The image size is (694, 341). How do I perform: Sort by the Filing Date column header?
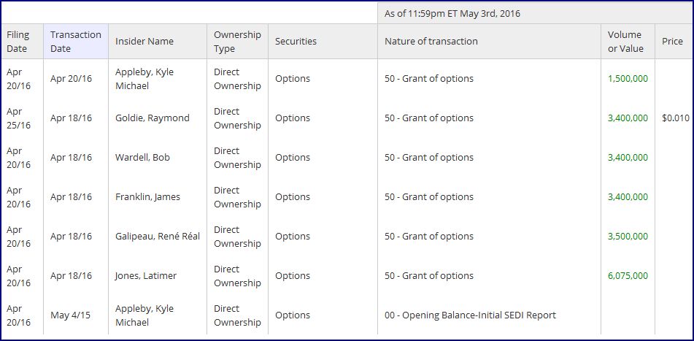18,42
